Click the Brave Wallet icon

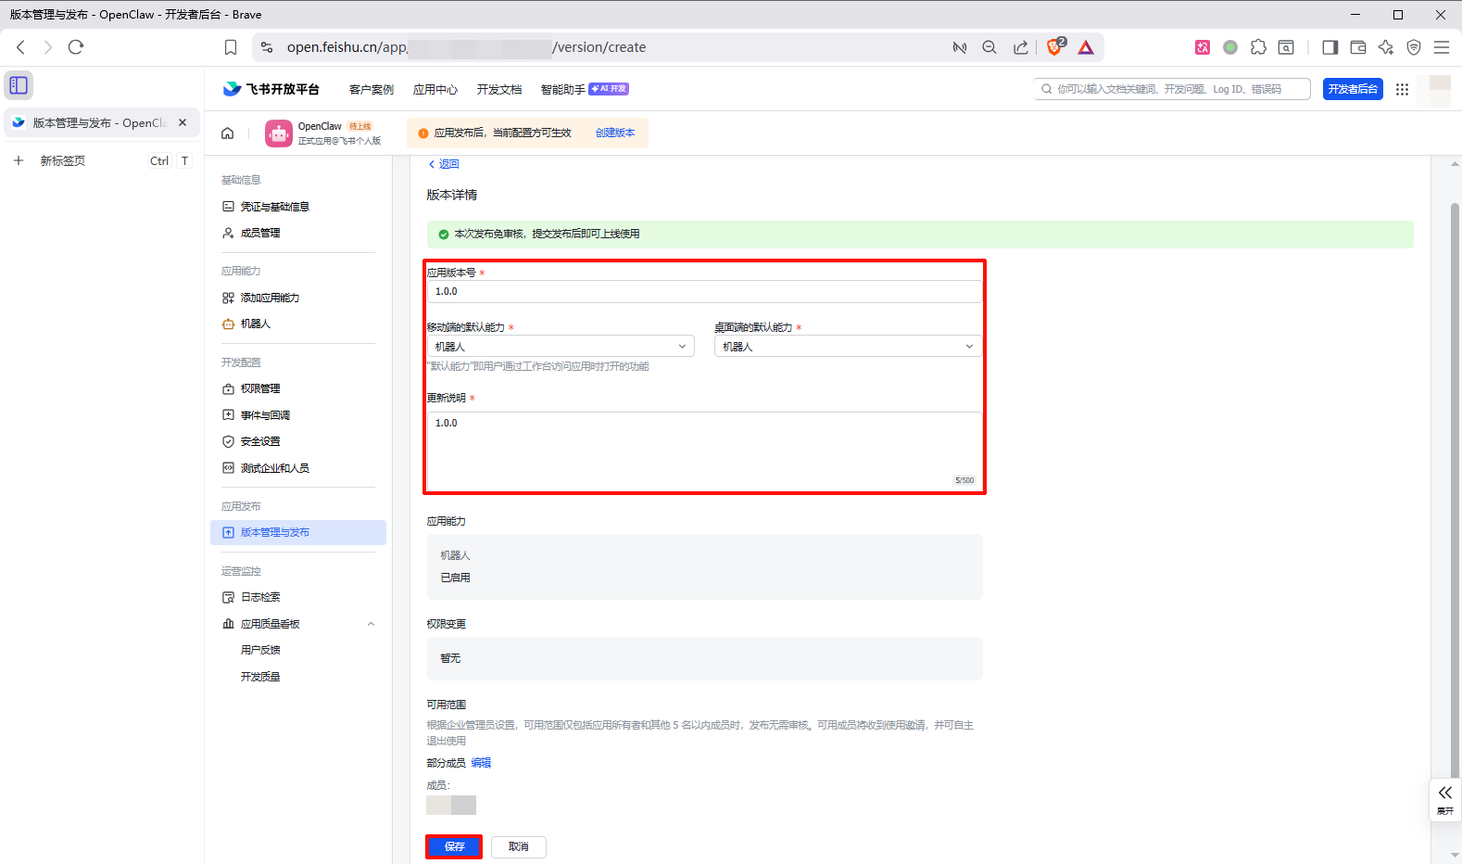1358,47
